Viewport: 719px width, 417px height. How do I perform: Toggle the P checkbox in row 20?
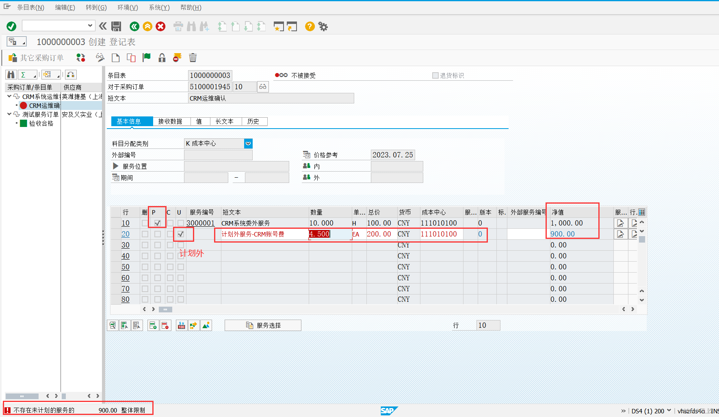point(158,234)
